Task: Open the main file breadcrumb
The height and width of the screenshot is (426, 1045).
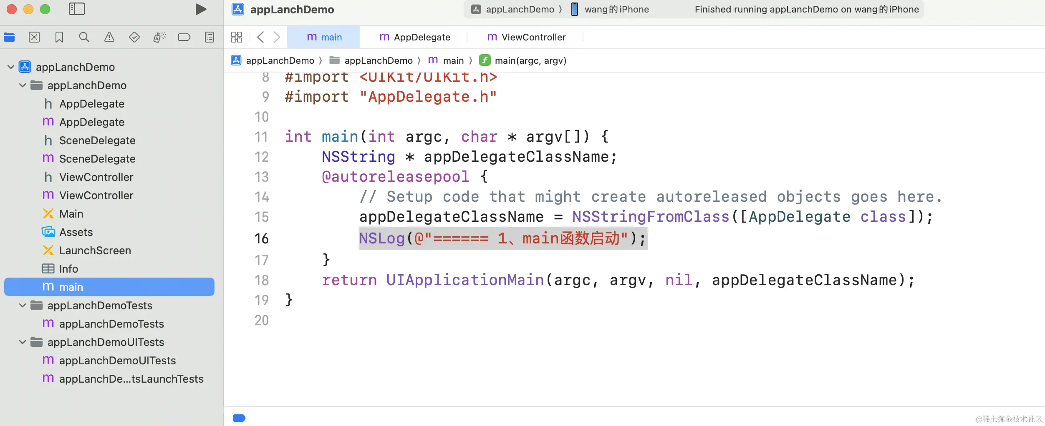Action: point(446,60)
